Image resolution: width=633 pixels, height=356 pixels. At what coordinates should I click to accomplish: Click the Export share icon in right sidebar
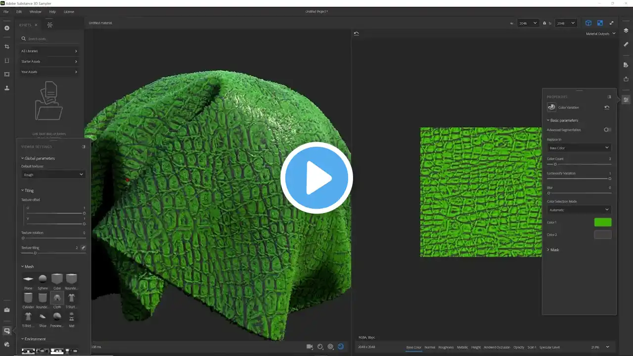(626, 79)
